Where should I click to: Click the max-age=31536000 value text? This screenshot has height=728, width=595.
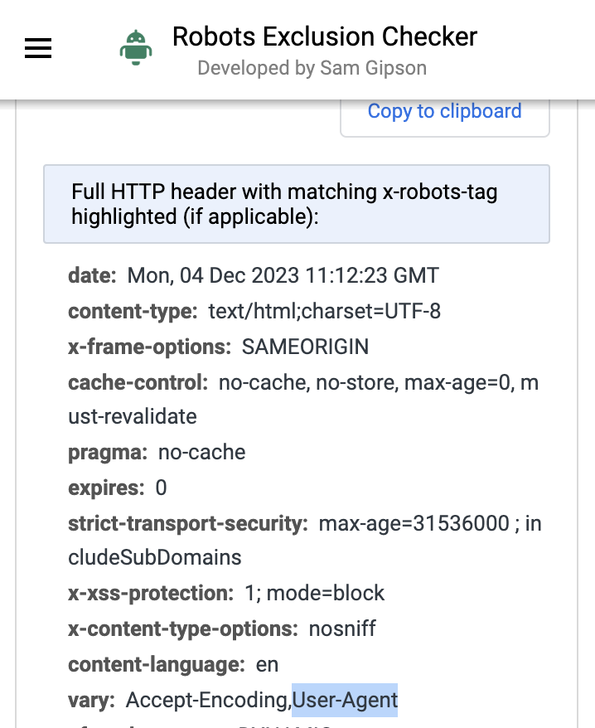(x=414, y=524)
